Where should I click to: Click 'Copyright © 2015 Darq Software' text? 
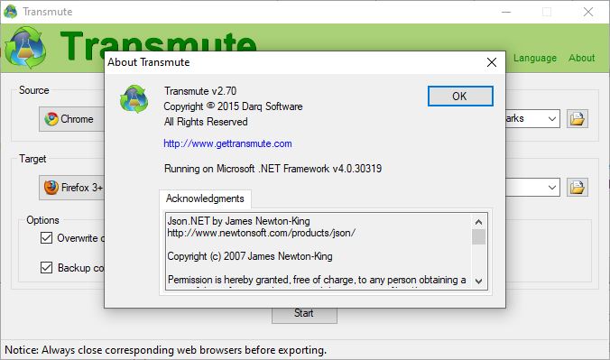[x=233, y=106]
